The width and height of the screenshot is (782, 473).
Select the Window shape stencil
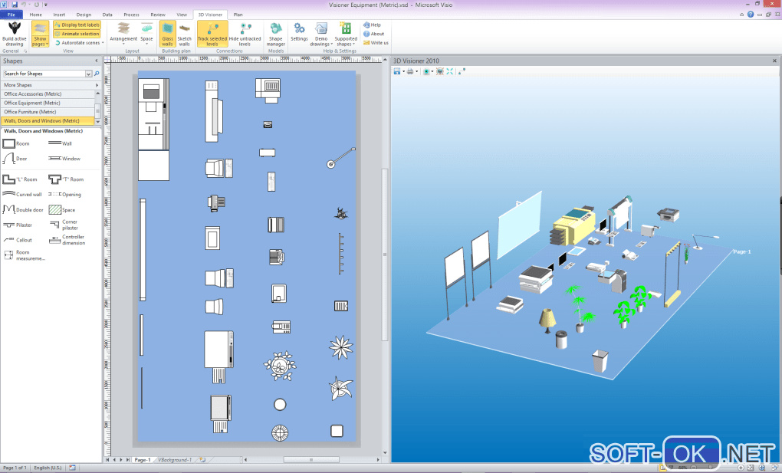point(64,159)
